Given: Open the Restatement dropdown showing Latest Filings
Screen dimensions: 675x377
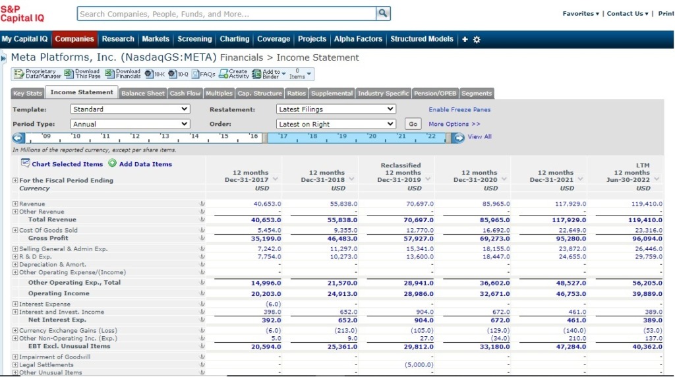Looking at the screenshot, I should click(x=336, y=109).
